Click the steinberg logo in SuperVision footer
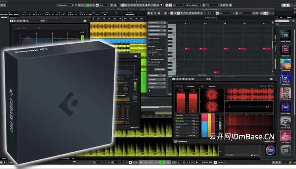Screen dimensions: 296x169 [x=181, y=141]
